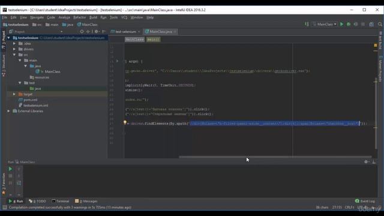The height and width of the screenshot is (216, 384).
Task: Run MainClass using toolbar green play icon
Action: click(x=341, y=24)
